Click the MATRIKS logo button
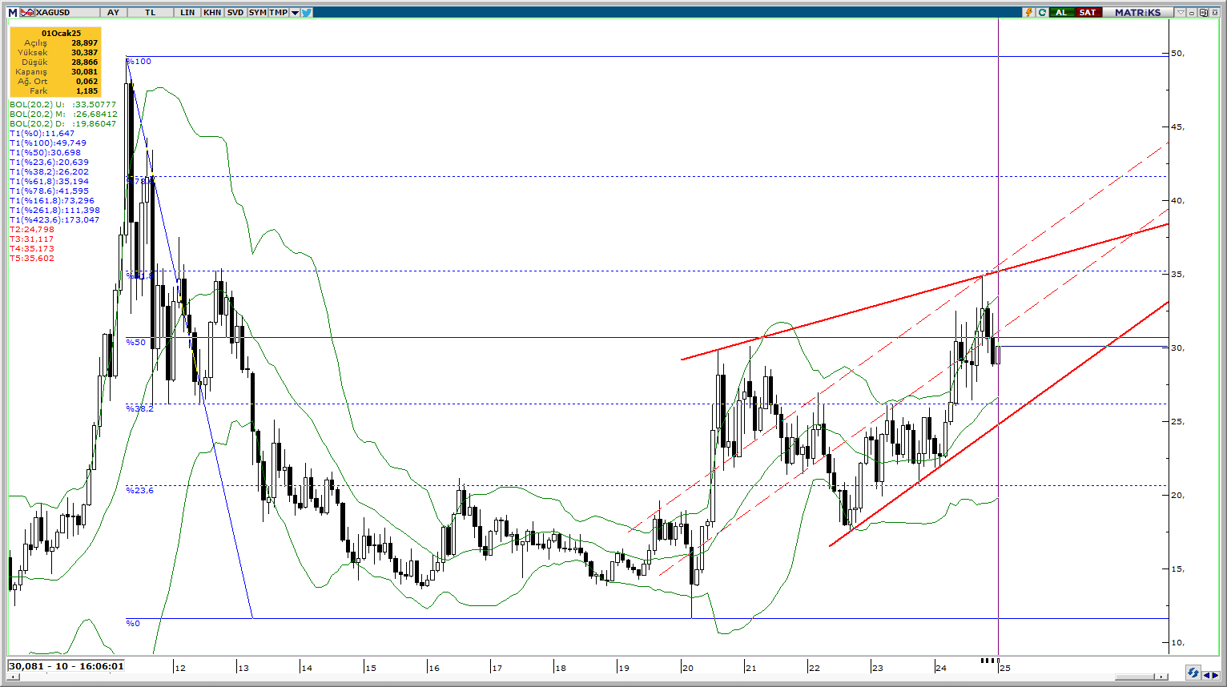 click(x=1137, y=13)
